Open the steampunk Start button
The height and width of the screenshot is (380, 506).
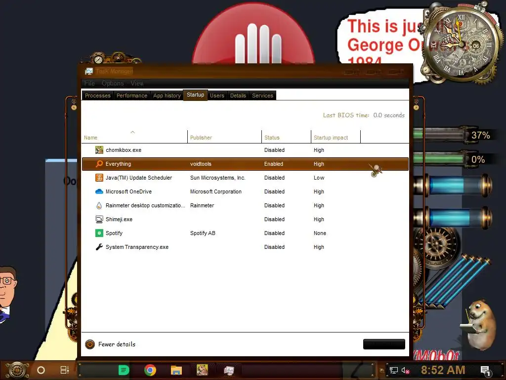coord(17,370)
